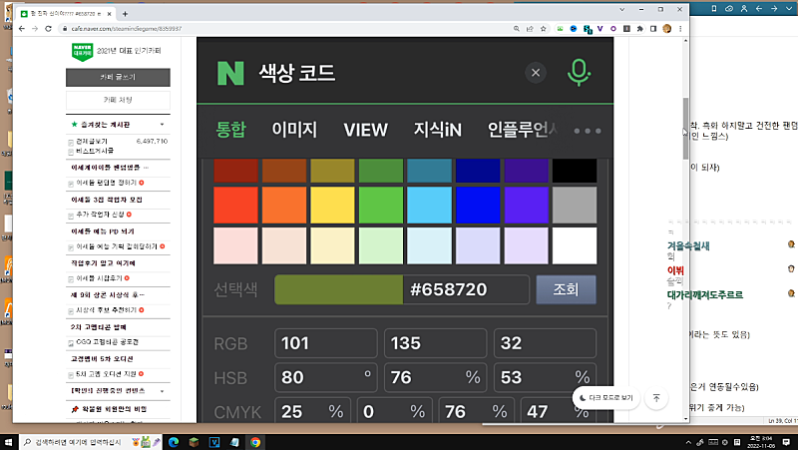Viewport: 798px width, 450px height.
Task: Open a new browser tab
Action: click(x=124, y=14)
